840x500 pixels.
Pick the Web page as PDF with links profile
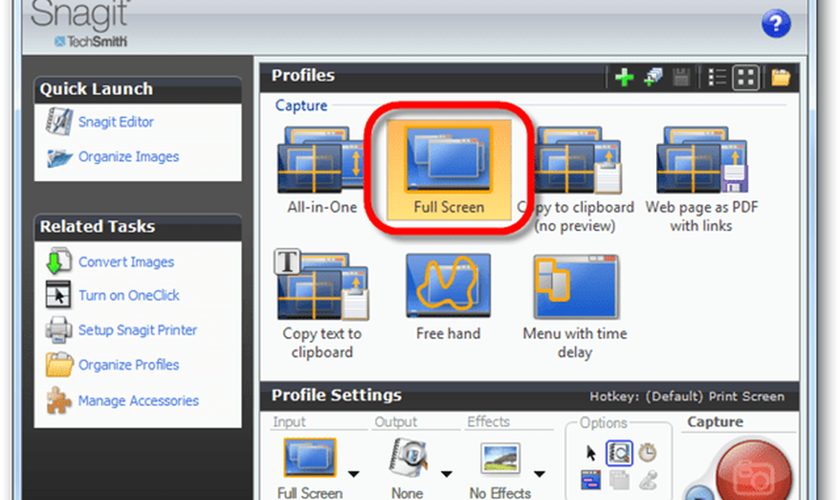point(701,179)
